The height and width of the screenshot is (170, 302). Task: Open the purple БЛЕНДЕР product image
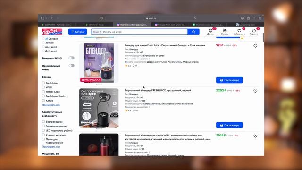(x=99, y=63)
